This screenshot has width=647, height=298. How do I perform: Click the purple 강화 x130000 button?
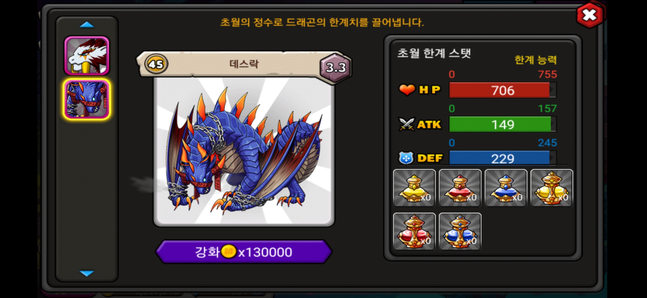(244, 252)
